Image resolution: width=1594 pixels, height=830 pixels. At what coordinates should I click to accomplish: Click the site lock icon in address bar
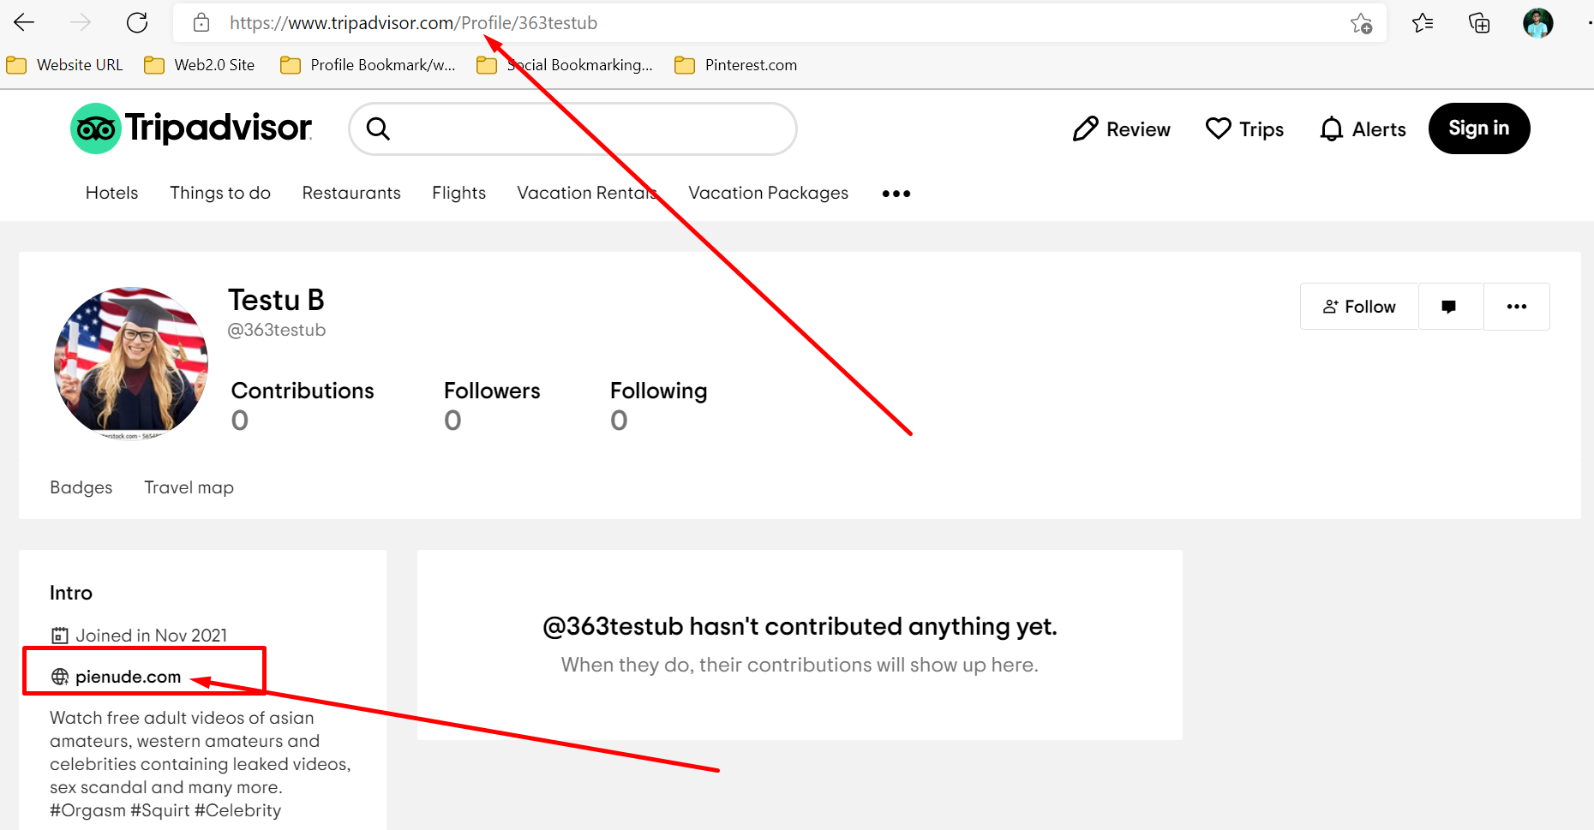[x=201, y=23]
